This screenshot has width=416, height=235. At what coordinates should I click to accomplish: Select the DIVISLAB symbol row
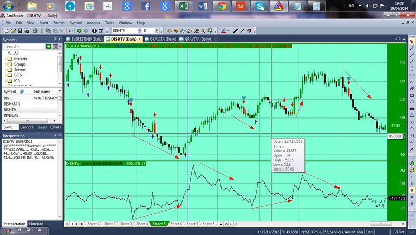point(30,115)
